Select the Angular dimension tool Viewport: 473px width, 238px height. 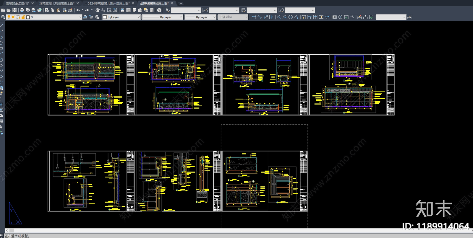point(296,17)
